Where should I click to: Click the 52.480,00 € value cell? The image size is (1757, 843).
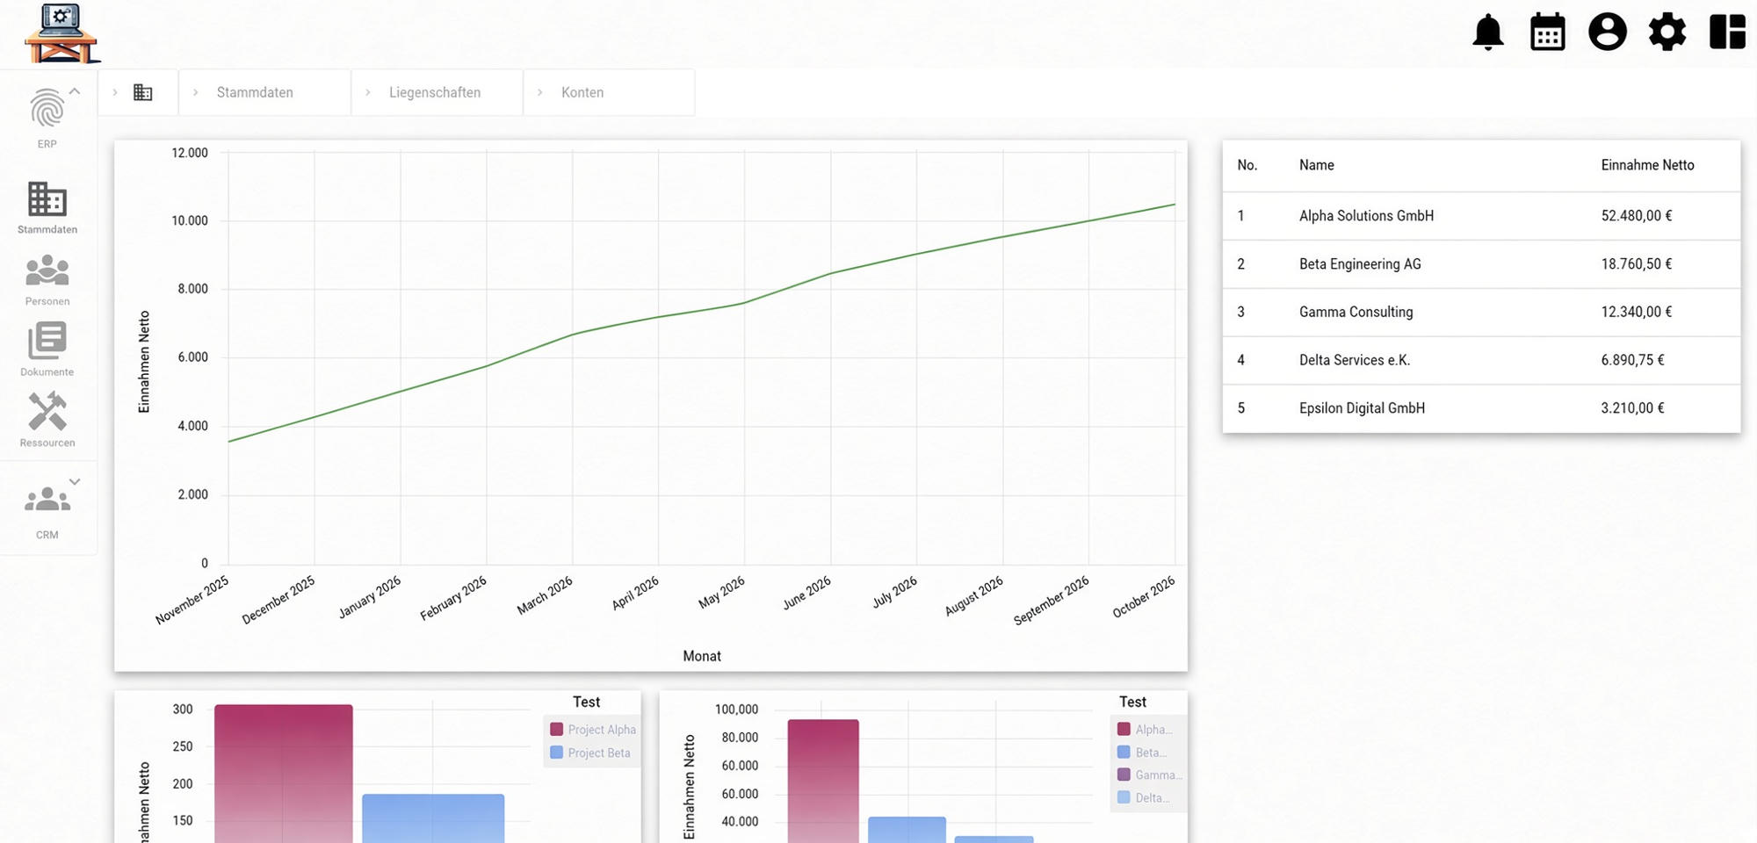(1636, 216)
